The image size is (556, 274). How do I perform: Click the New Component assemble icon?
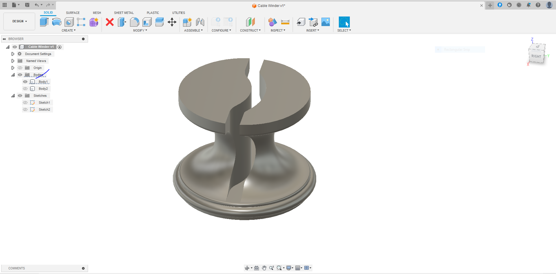point(187,22)
